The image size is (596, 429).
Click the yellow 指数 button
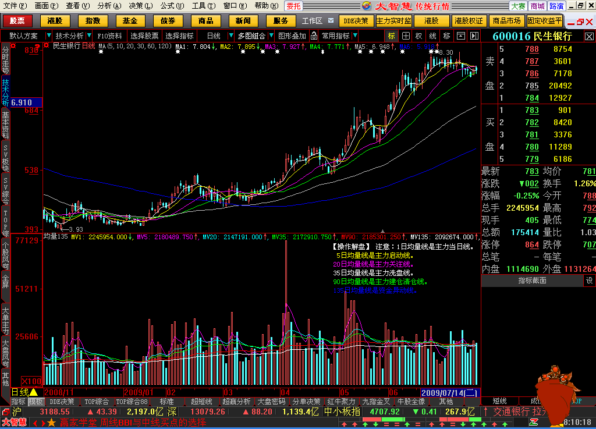pyautogui.click(x=93, y=21)
